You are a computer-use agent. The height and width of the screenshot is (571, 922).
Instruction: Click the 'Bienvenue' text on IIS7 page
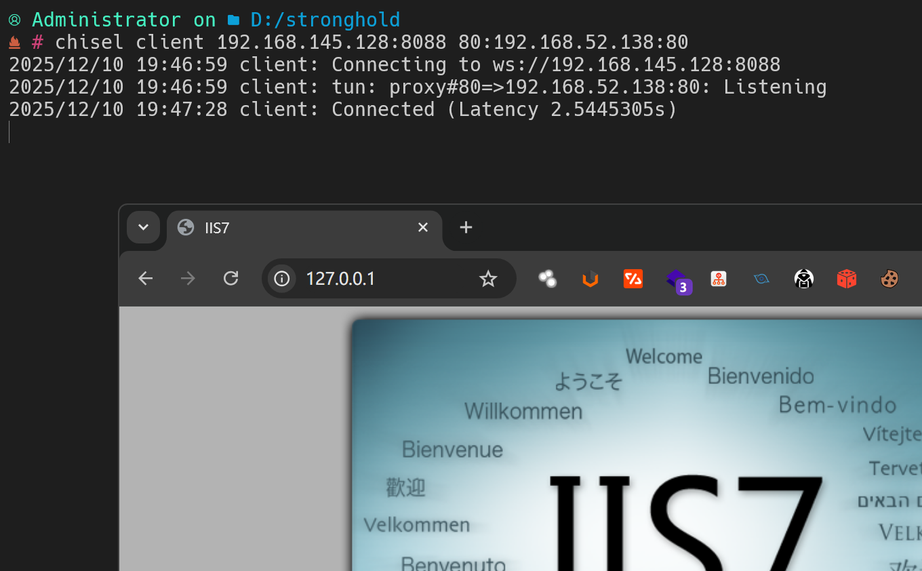[452, 449]
